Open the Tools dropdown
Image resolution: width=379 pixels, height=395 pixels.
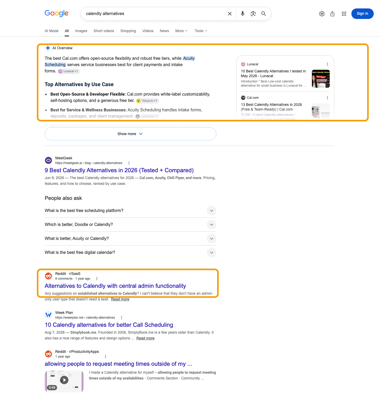tap(201, 31)
